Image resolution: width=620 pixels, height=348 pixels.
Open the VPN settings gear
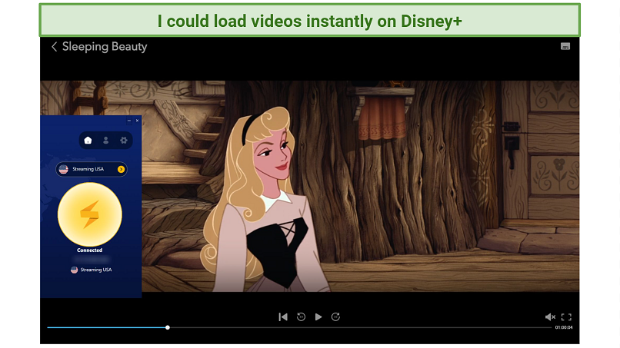click(123, 141)
